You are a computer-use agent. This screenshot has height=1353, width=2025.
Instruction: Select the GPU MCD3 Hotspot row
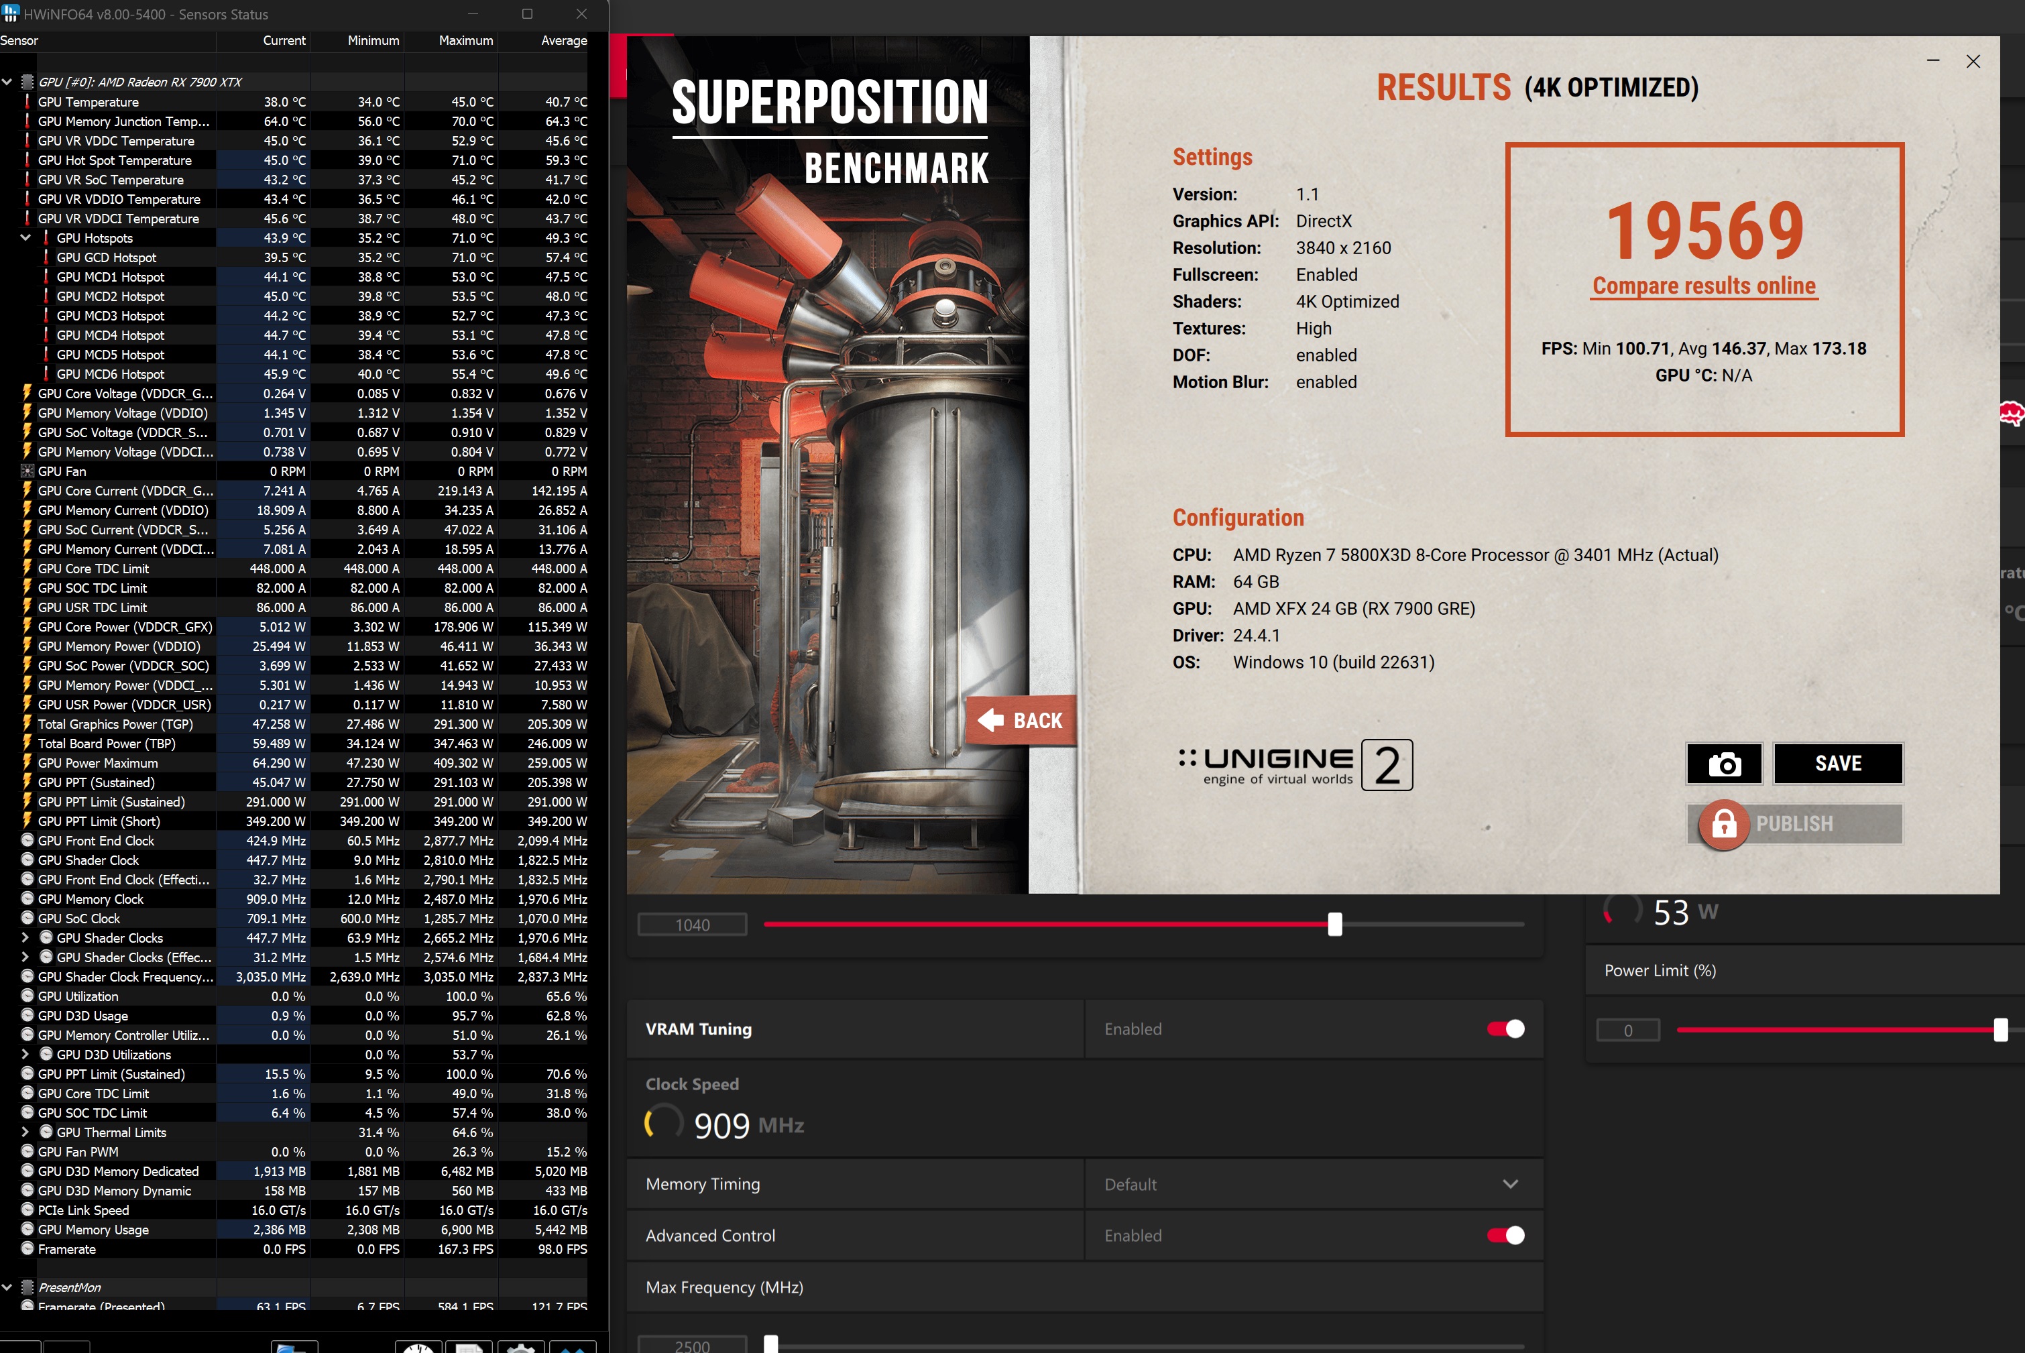tap(293, 316)
